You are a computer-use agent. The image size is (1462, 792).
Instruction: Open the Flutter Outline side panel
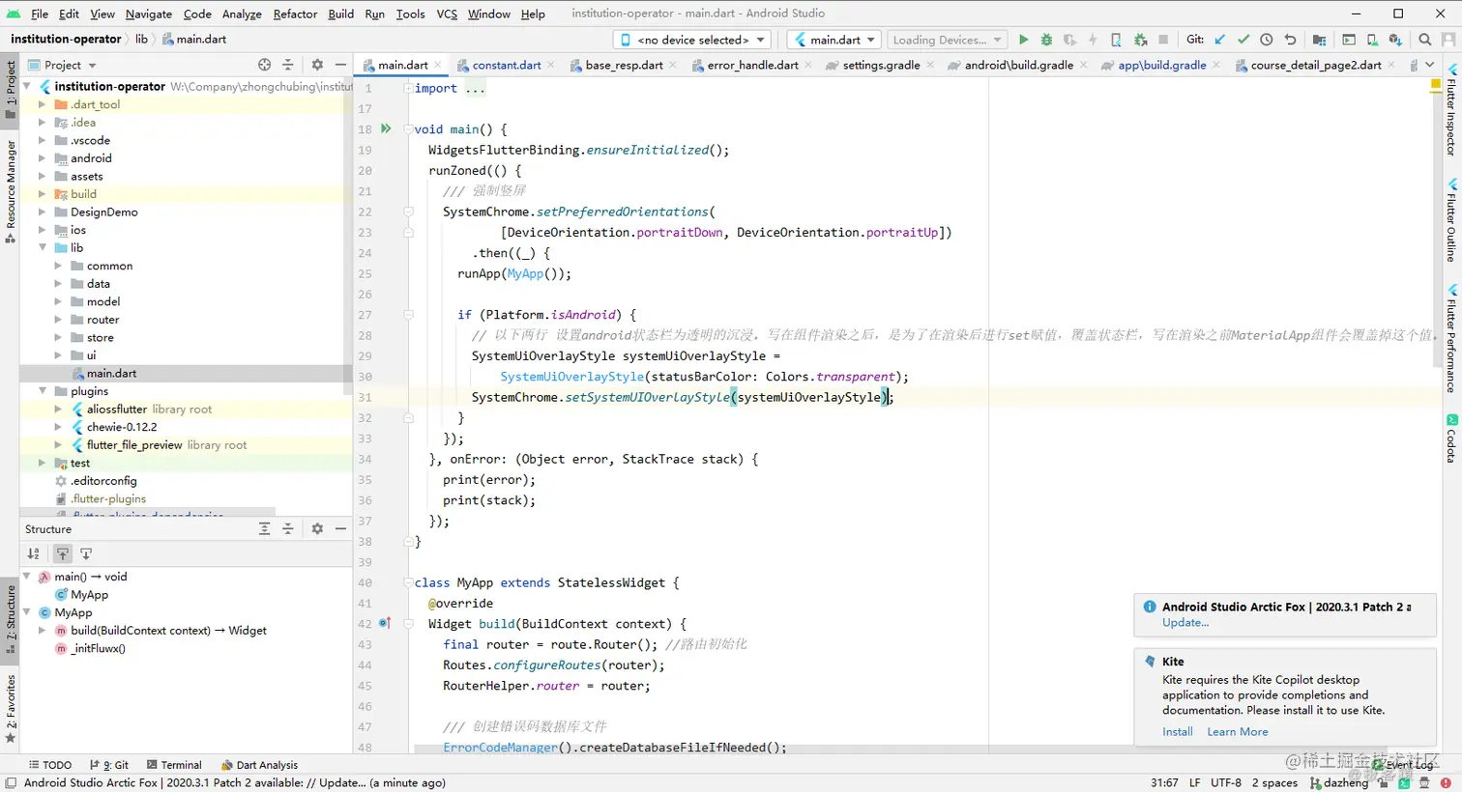(1451, 220)
